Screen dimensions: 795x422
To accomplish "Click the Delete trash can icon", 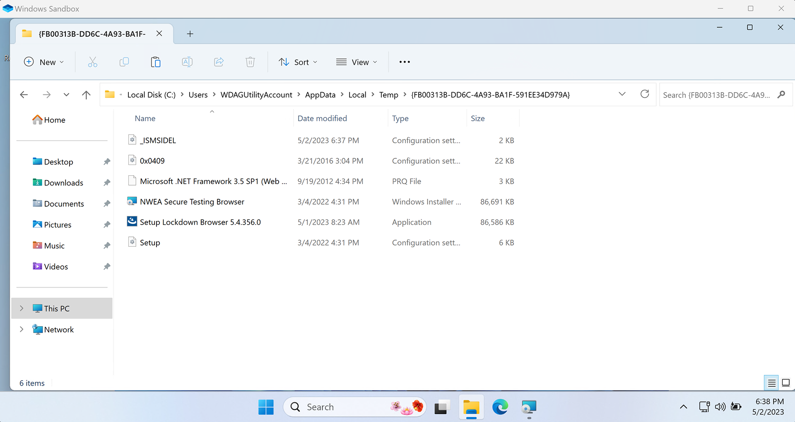I will (250, 62).
